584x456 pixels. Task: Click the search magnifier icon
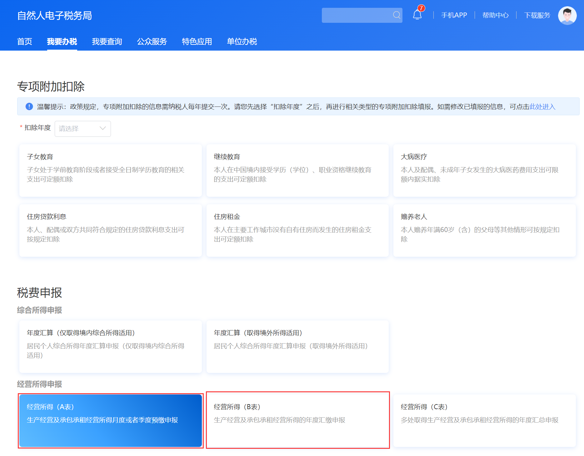coord(396,15)
